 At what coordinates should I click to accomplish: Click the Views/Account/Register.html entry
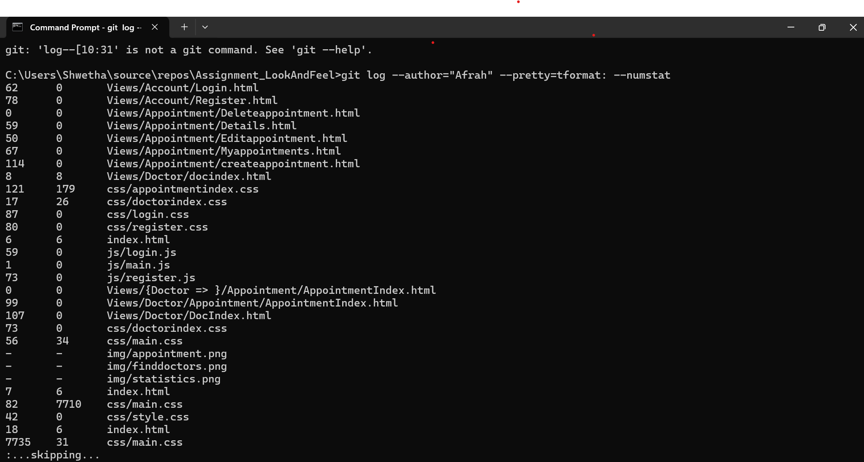[192, 100]
